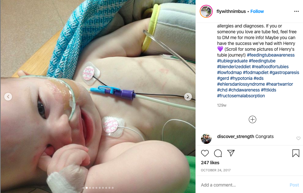The image size is (303, 193).
Task: Like the post with the heart icon
Action: [x=205, y=153]
